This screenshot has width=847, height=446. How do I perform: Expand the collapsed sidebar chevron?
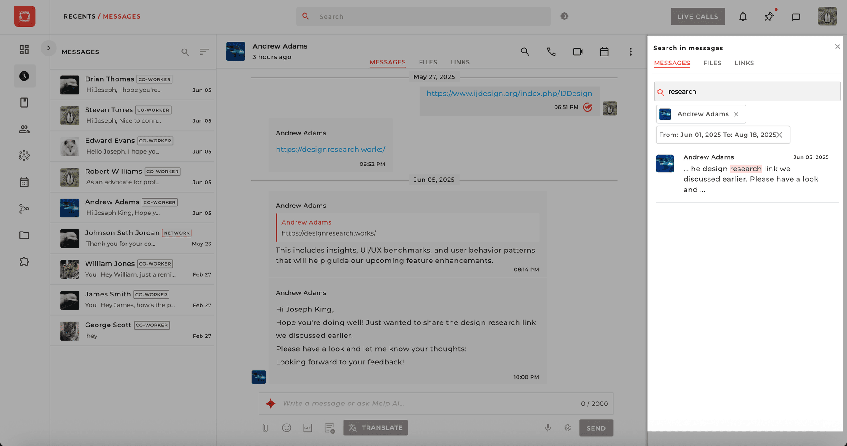pos(49,48)
